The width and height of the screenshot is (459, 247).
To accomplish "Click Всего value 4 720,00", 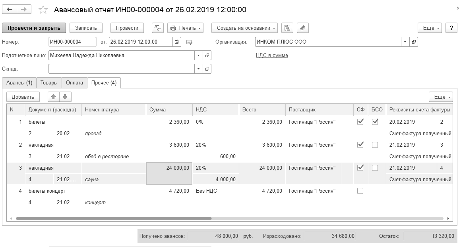I will 272,191.
